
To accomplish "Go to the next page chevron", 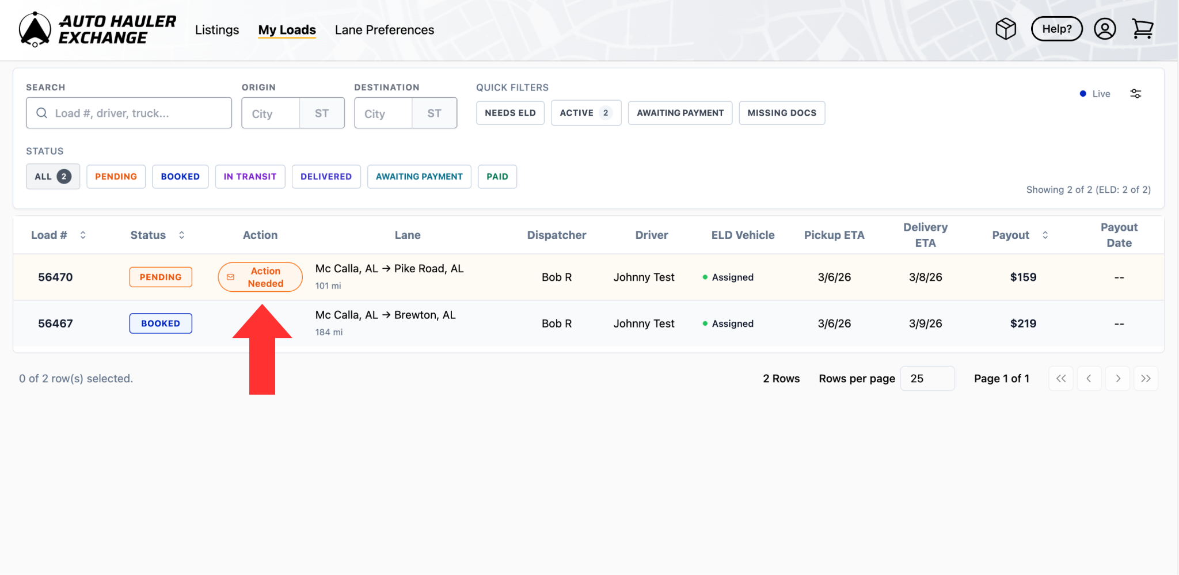I will coord(1117,379).
